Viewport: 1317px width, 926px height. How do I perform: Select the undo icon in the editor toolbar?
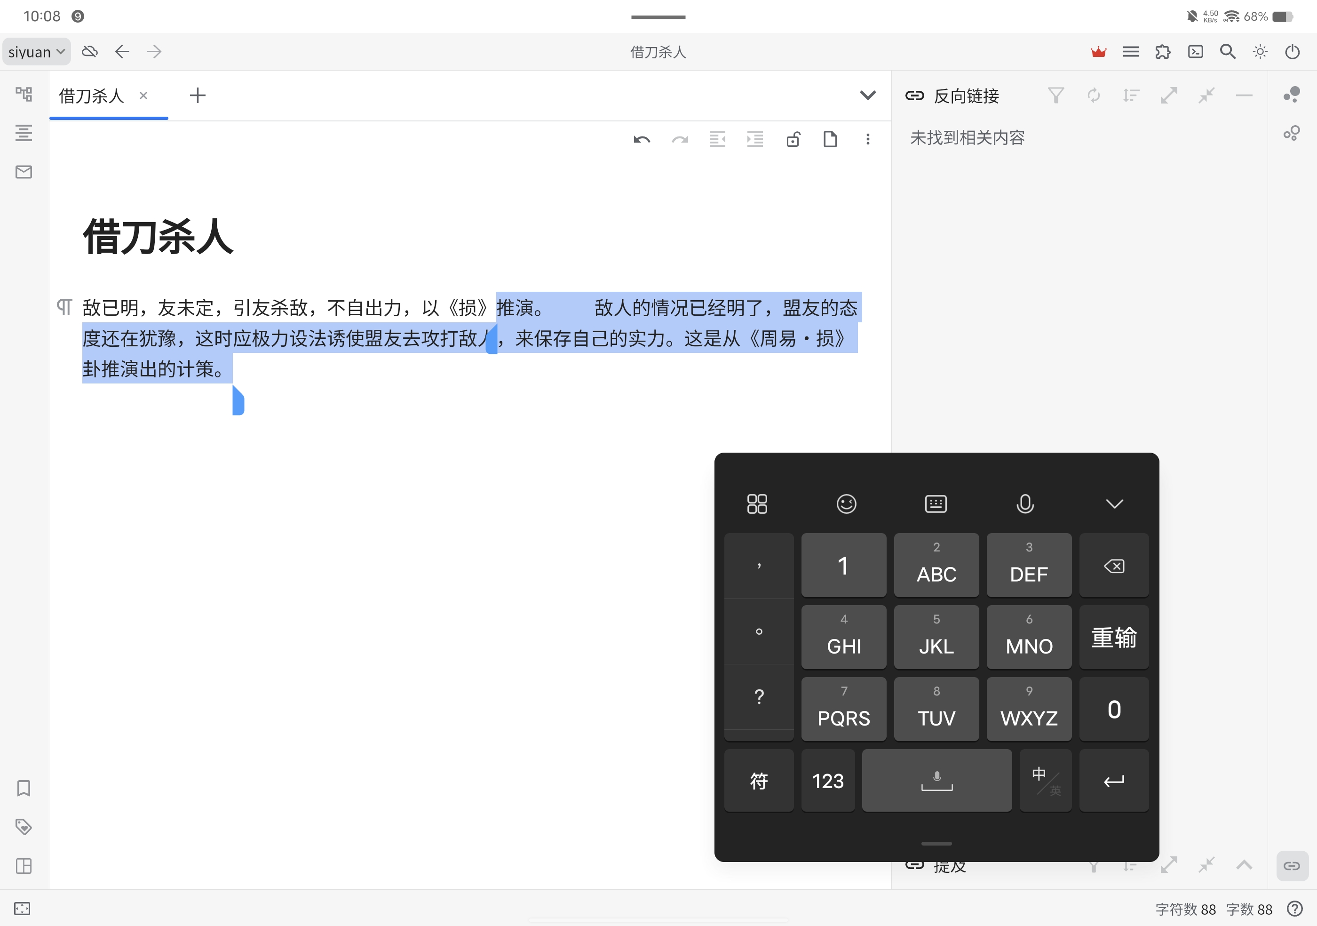click(x=642, y=139)
